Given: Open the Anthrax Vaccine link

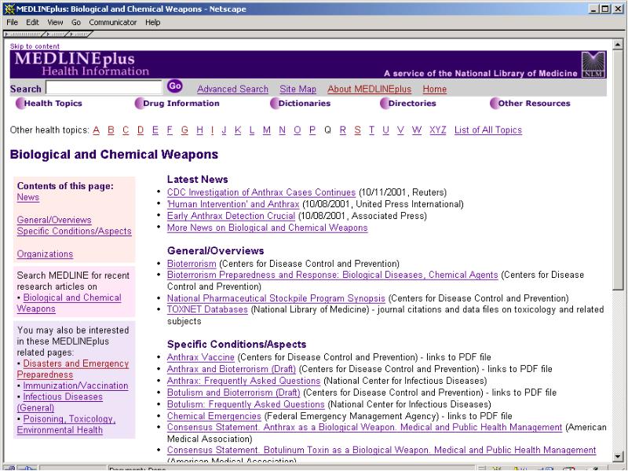Looking at the screenshot, I should point(201,357).
